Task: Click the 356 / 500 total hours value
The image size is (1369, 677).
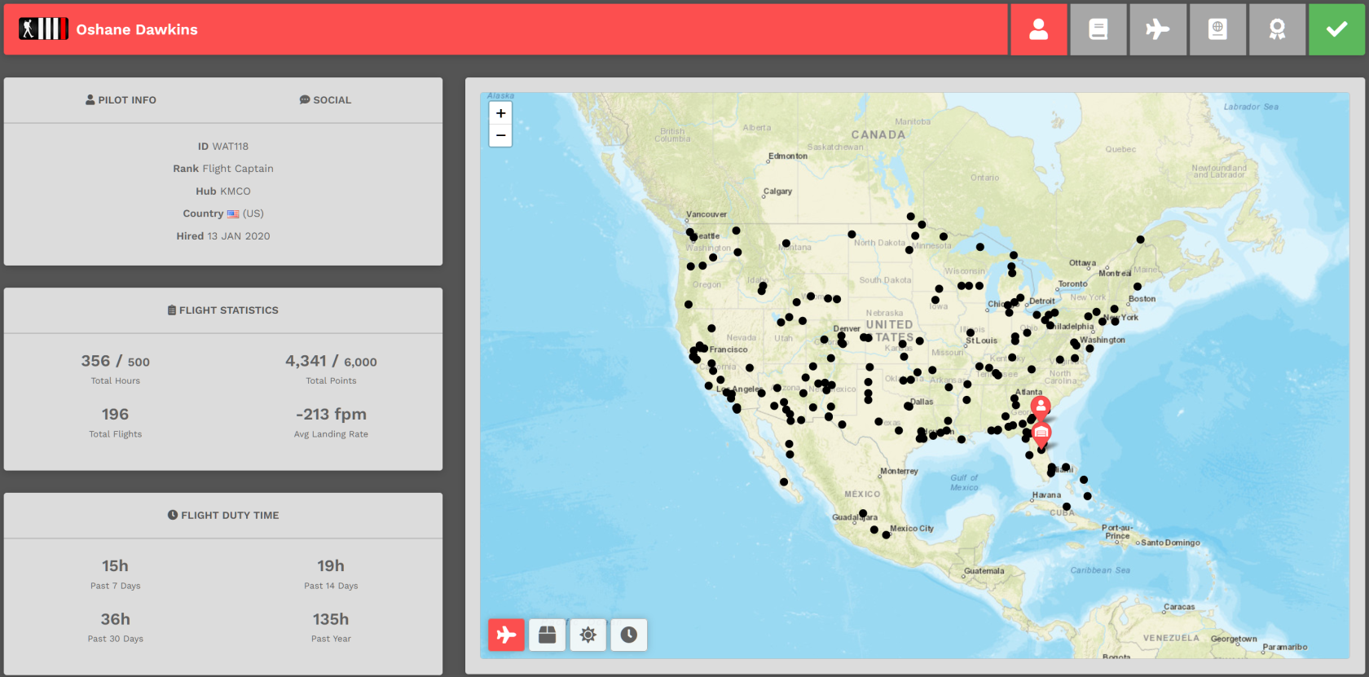Action: 115,361
